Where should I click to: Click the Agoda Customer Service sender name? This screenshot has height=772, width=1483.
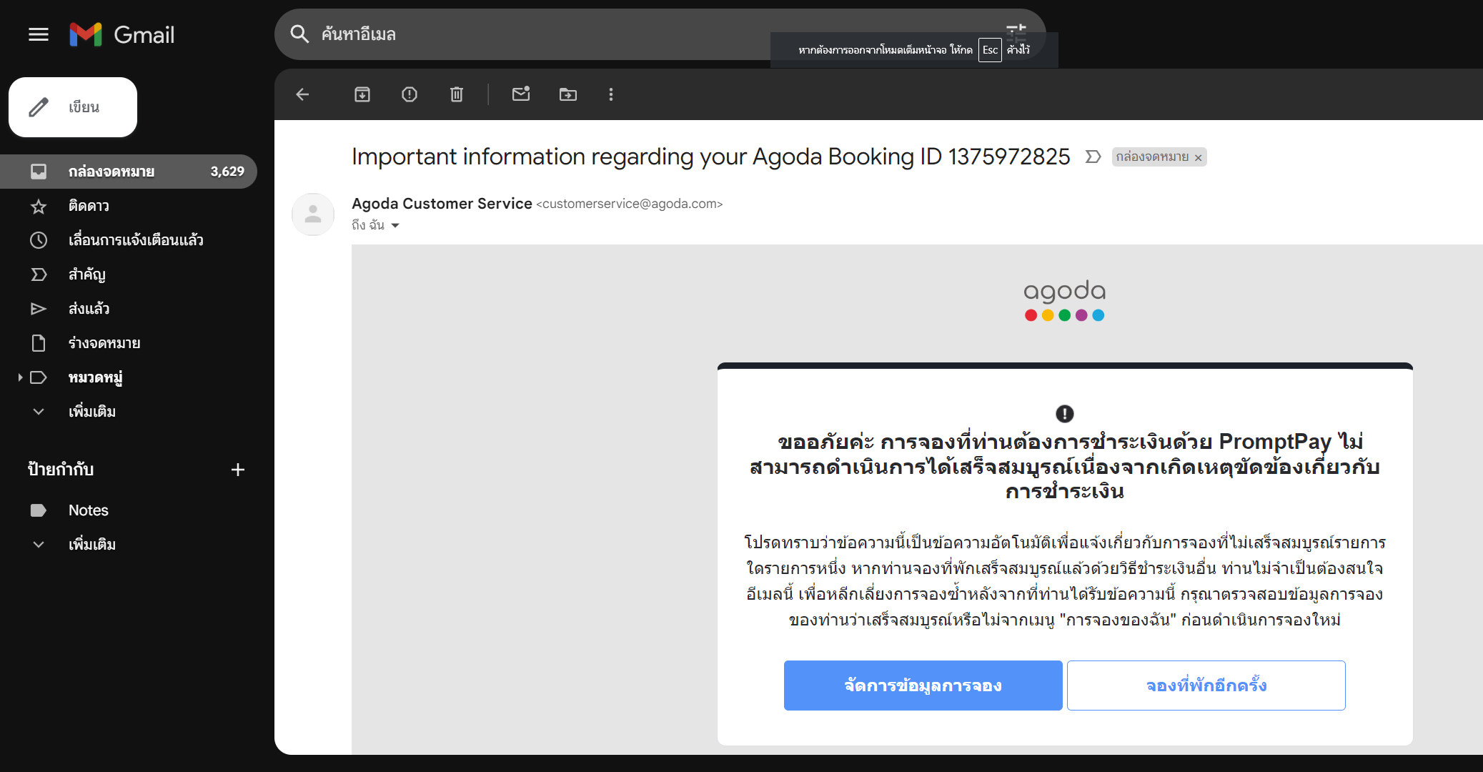442,204
